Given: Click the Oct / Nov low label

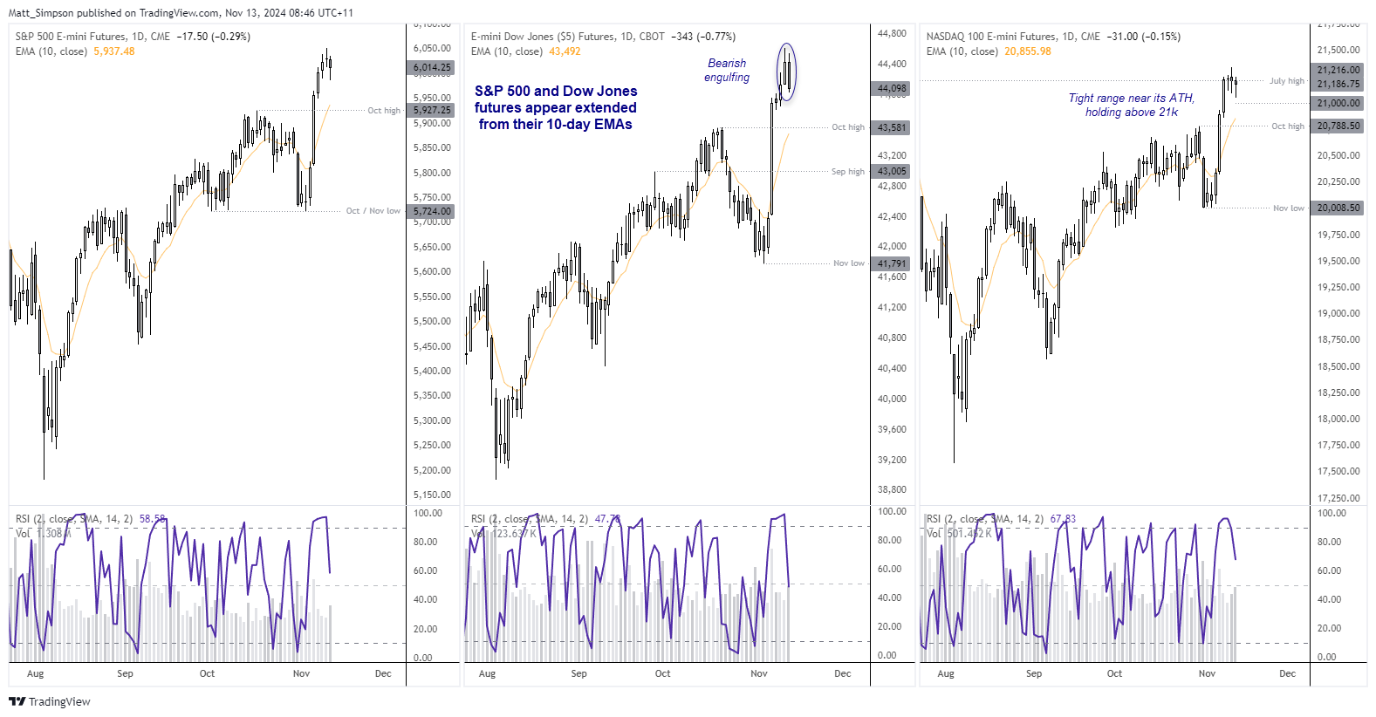Looking at the screenshot, I should (373, 211).
